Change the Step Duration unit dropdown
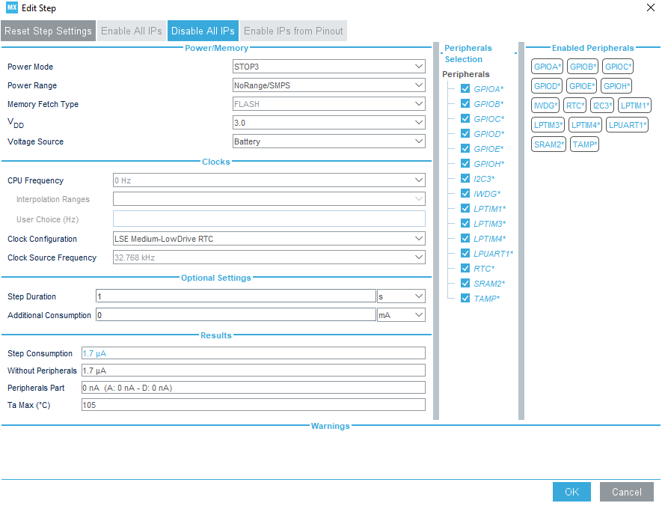Image resolution: width=662 pixels, height=509 pixels. click(401, 296)
